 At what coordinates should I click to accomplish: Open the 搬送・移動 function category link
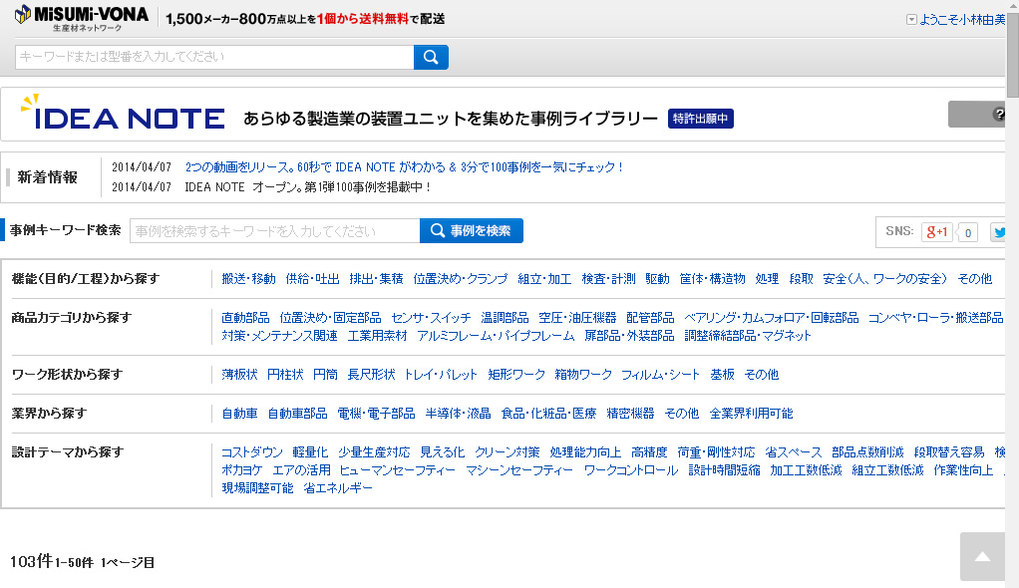(248, 279)
